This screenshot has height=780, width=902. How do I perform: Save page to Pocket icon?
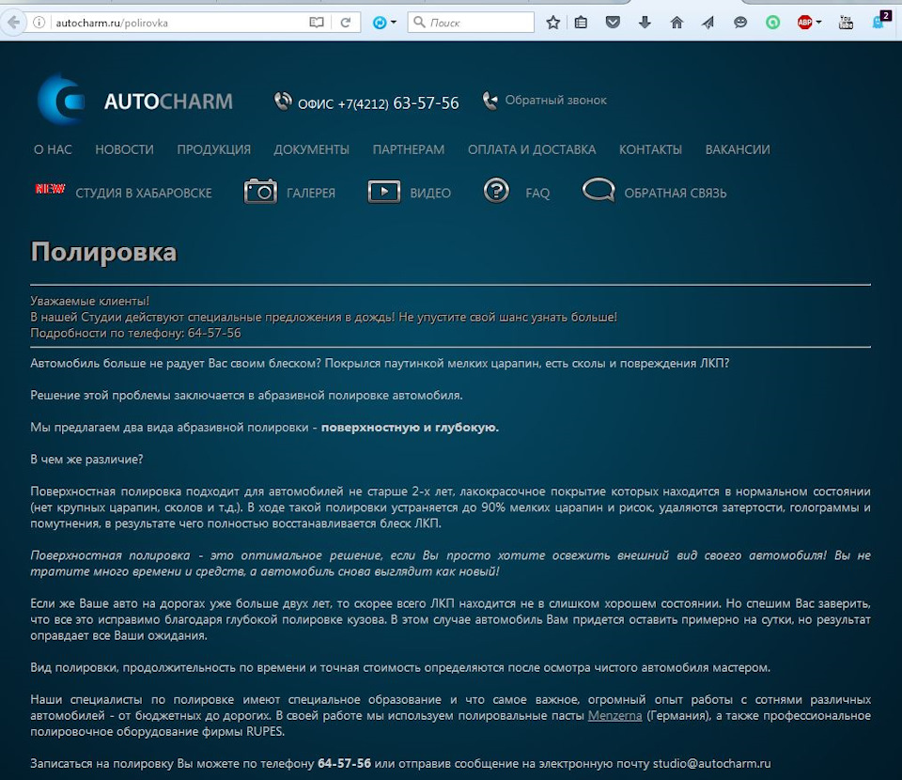click(x=613, y=23)
